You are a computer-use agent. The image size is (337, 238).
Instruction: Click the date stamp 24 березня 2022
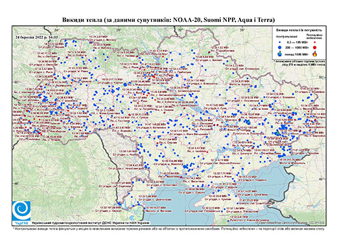[x=37, y=37]
